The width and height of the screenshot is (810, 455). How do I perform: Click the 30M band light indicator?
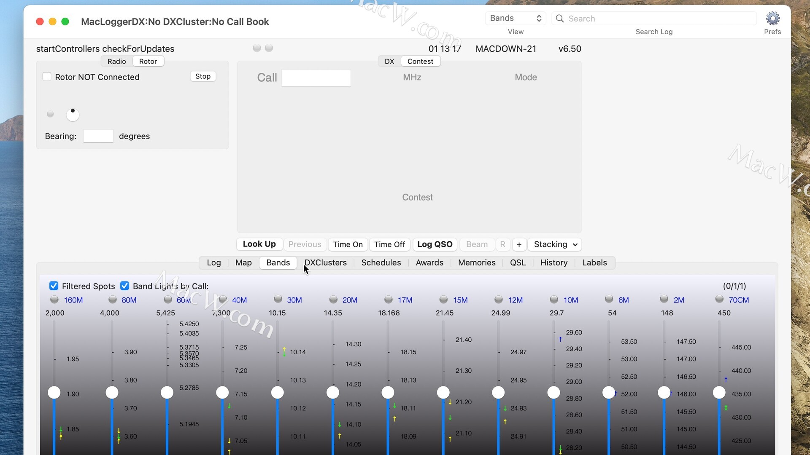[278, 299]
